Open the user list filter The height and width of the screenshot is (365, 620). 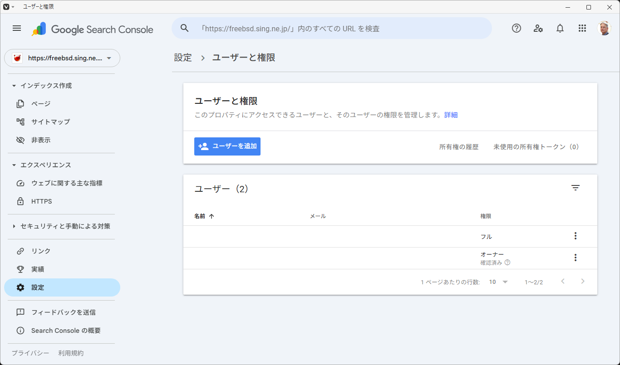pyautogui.click(x=576, y=187)
